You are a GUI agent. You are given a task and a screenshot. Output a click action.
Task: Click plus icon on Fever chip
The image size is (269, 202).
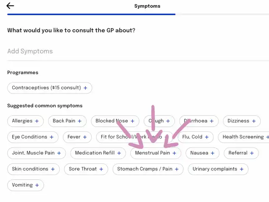click(85, 137)
